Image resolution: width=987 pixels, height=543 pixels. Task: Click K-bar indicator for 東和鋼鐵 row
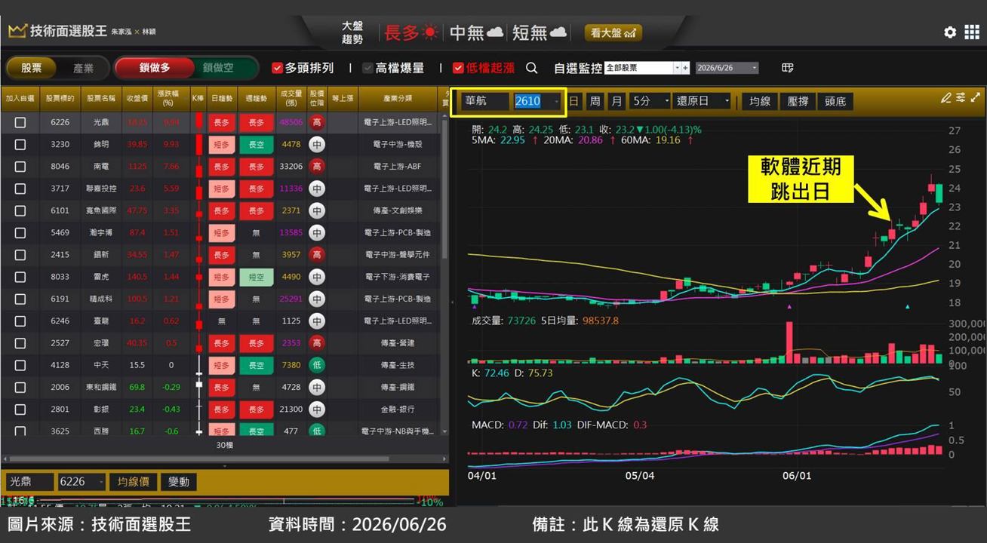tap(198, 387)
